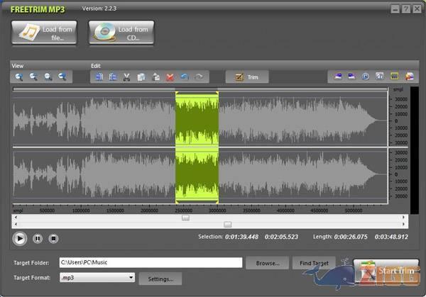Click the second blue effect icon in right toolbar
426x297 pixels.
point(351,77)
